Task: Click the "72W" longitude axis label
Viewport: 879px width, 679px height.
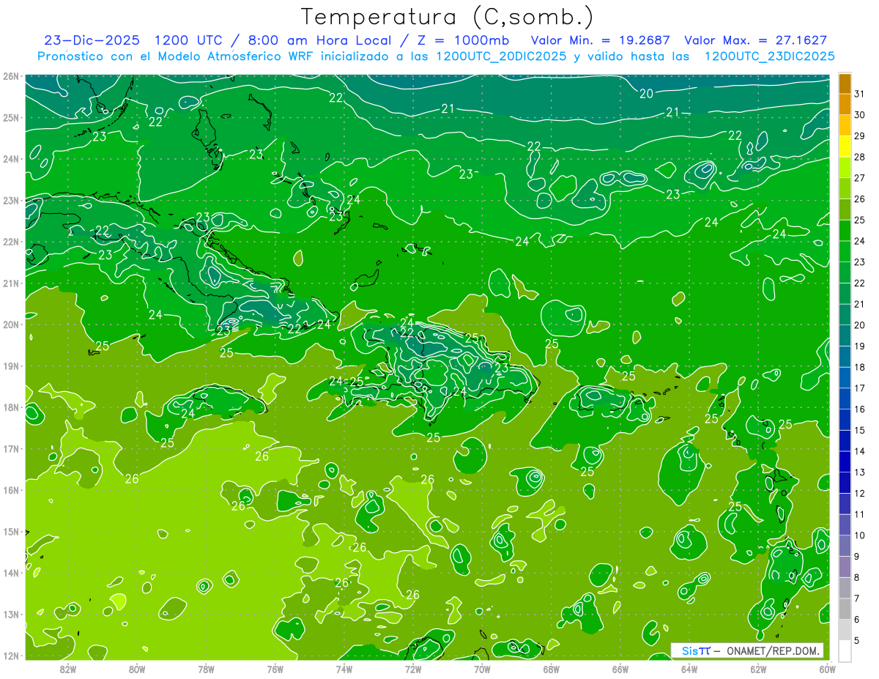Action: click(x=413, y=669)
